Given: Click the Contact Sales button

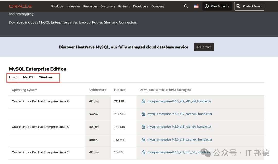Looking at the screenshot, I should pyautogui.click(x=249, y=6).
